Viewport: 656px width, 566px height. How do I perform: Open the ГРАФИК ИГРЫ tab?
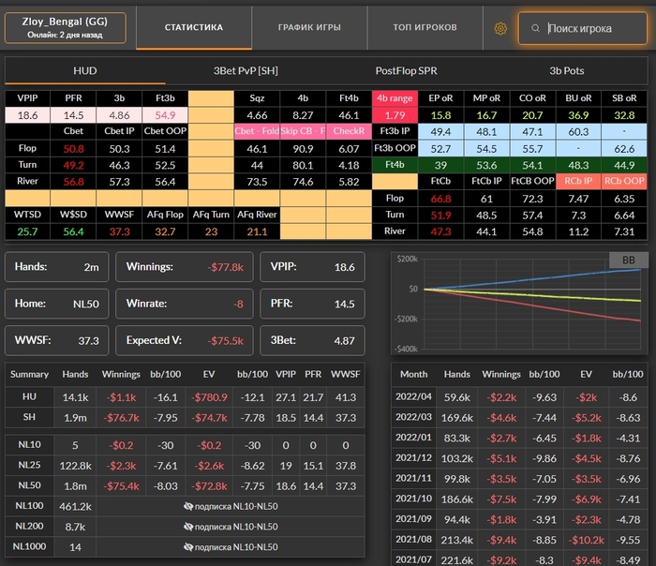tap(309, 28)
